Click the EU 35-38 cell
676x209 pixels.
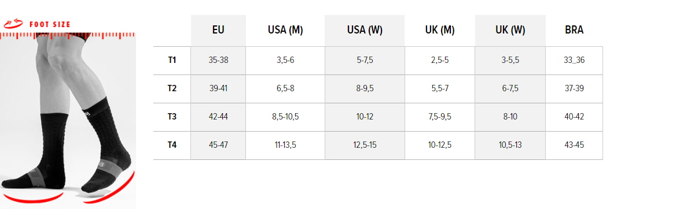[x=218, y=60]
